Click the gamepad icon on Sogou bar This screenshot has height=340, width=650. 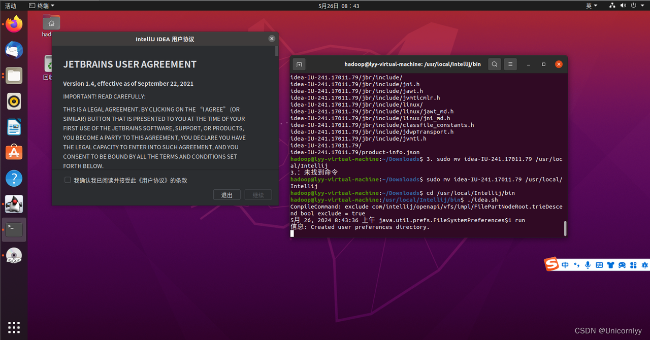click(x=622, y=265)
